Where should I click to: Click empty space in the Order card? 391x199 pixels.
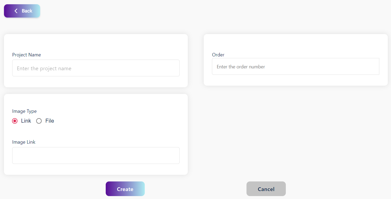[x=295, y=43]
